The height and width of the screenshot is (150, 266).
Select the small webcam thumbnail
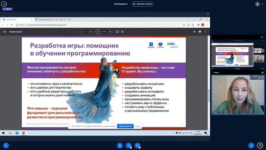pyautogui.click(x=259, y=58)
